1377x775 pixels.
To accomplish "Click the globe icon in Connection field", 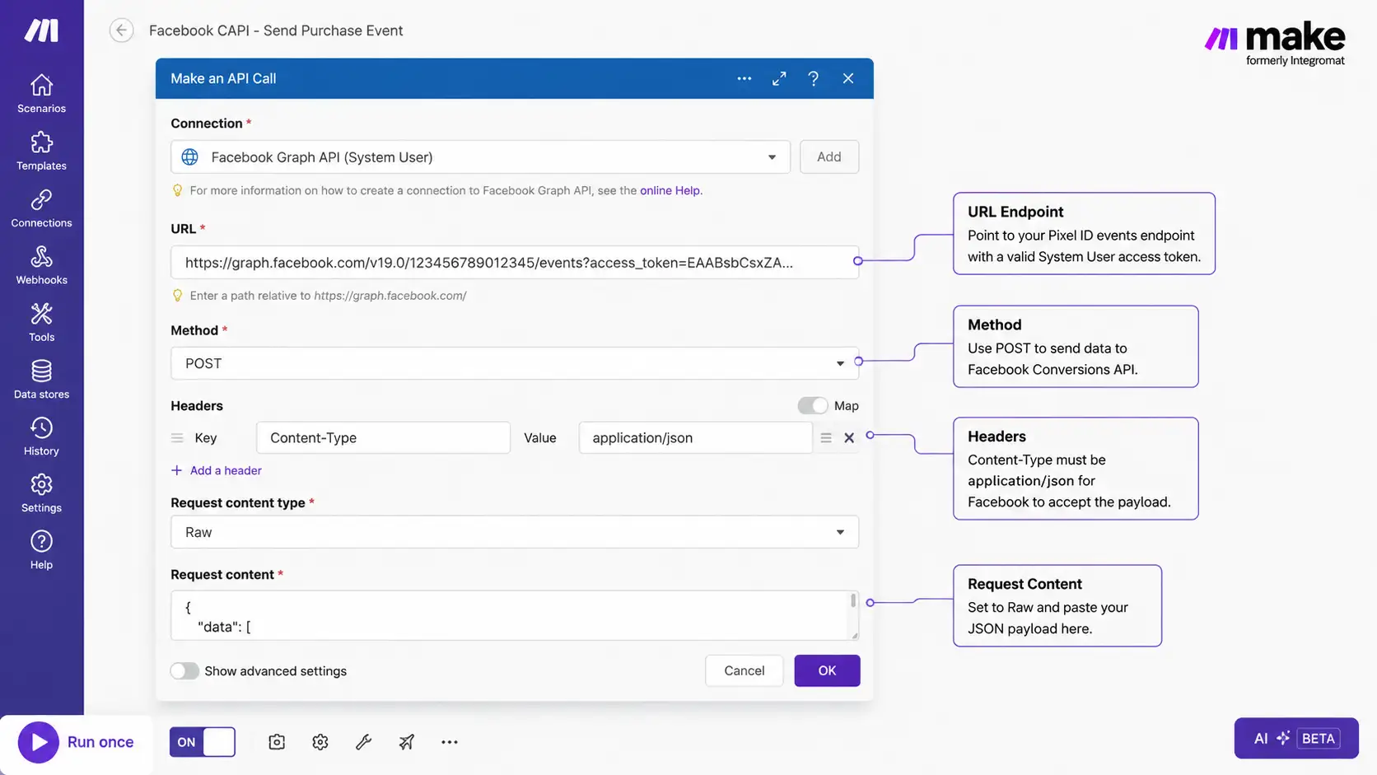I will [189, 157].
